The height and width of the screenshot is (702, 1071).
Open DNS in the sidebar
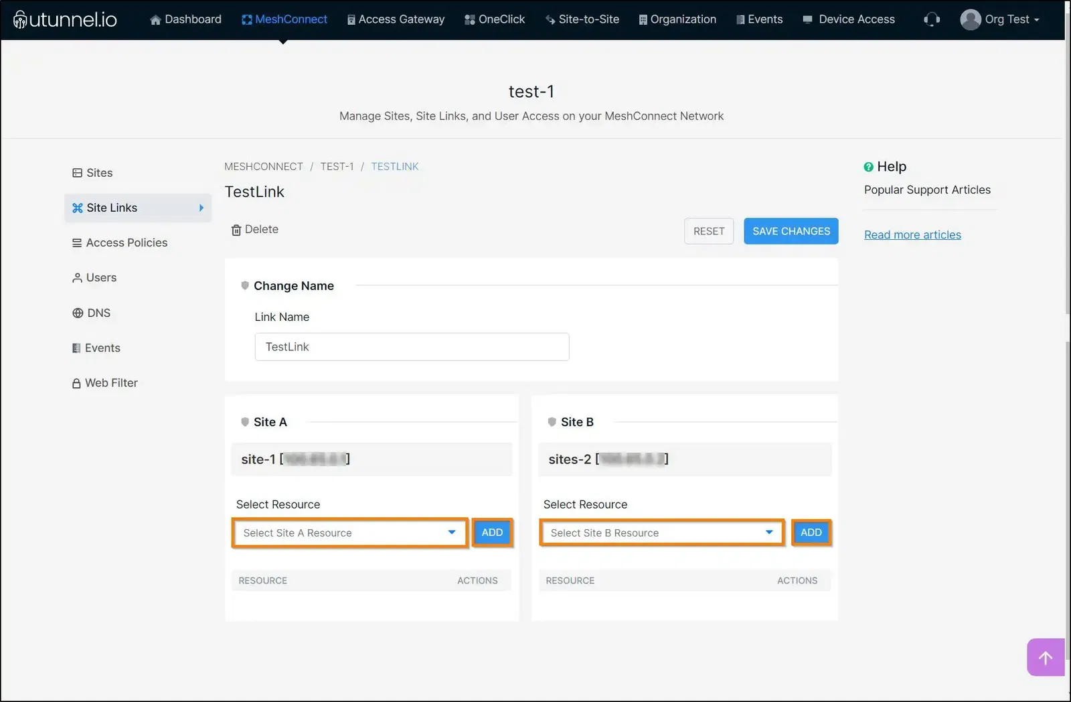point(92,313)
